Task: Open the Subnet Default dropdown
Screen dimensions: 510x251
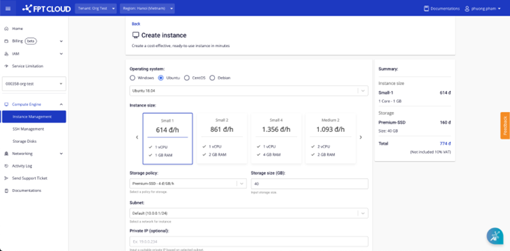Action: (x=249, y=213)
